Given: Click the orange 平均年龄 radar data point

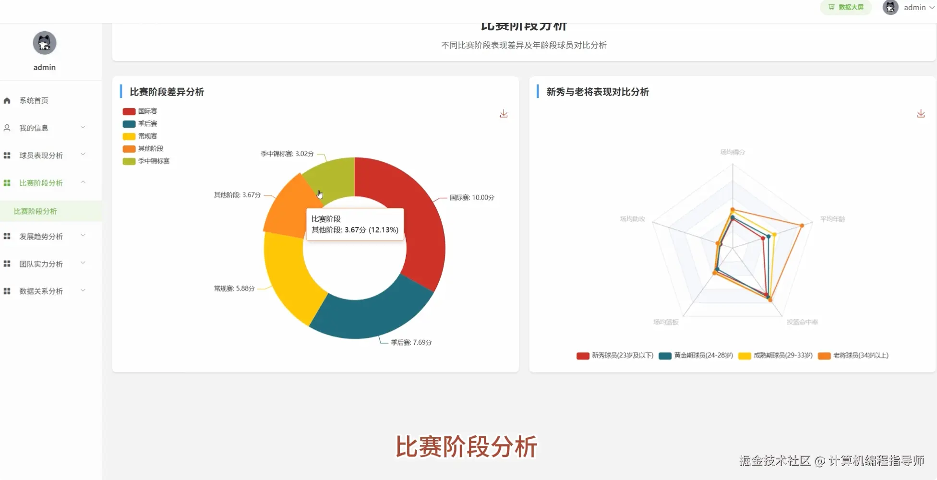Looking at the screenshot, I should click(802, 225).
